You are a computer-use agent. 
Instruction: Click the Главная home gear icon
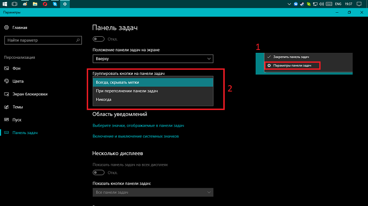[6, 27]
